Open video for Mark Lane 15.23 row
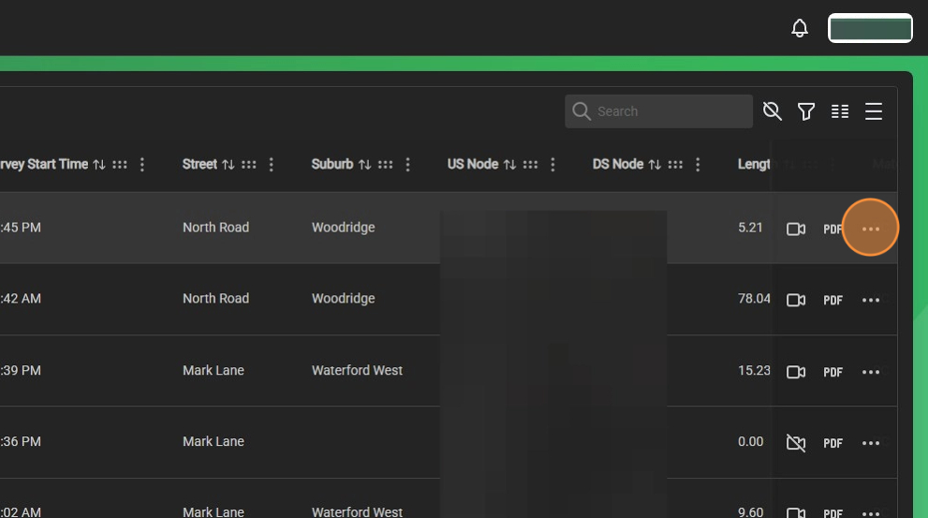The image size is (928, 518). (x=796, y=372)
